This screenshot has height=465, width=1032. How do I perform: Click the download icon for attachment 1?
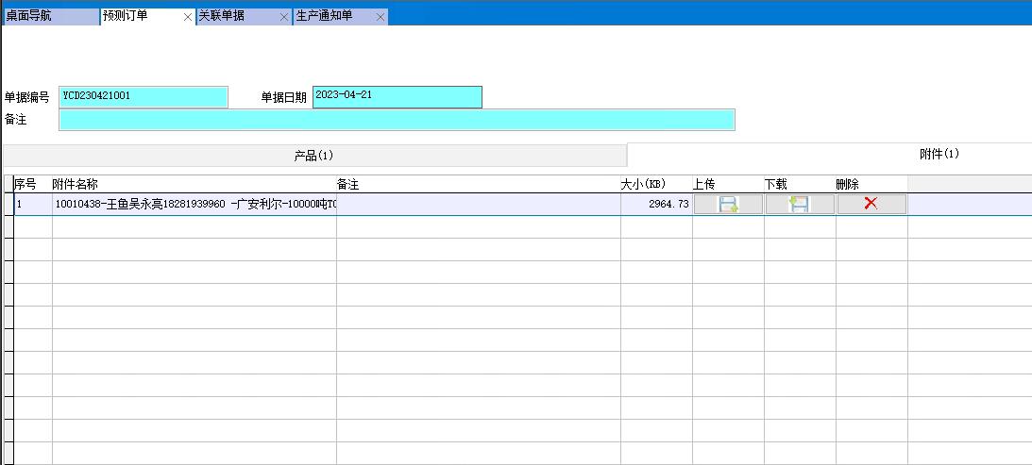(799, 205)
